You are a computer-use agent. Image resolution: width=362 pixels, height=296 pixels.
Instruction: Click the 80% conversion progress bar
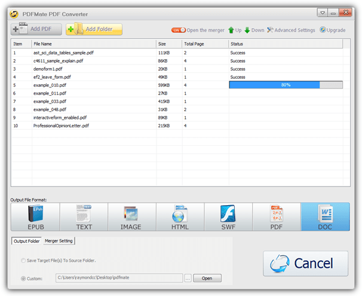coord(286,85)
